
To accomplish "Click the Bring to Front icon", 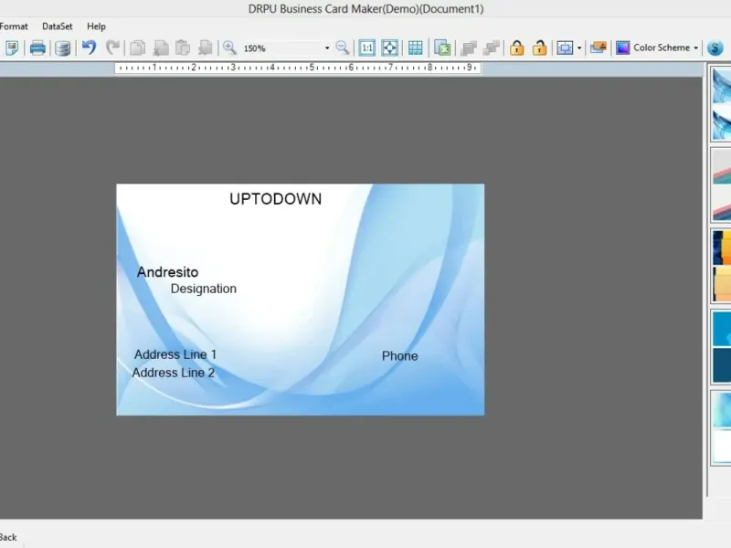I will point(468,47).
